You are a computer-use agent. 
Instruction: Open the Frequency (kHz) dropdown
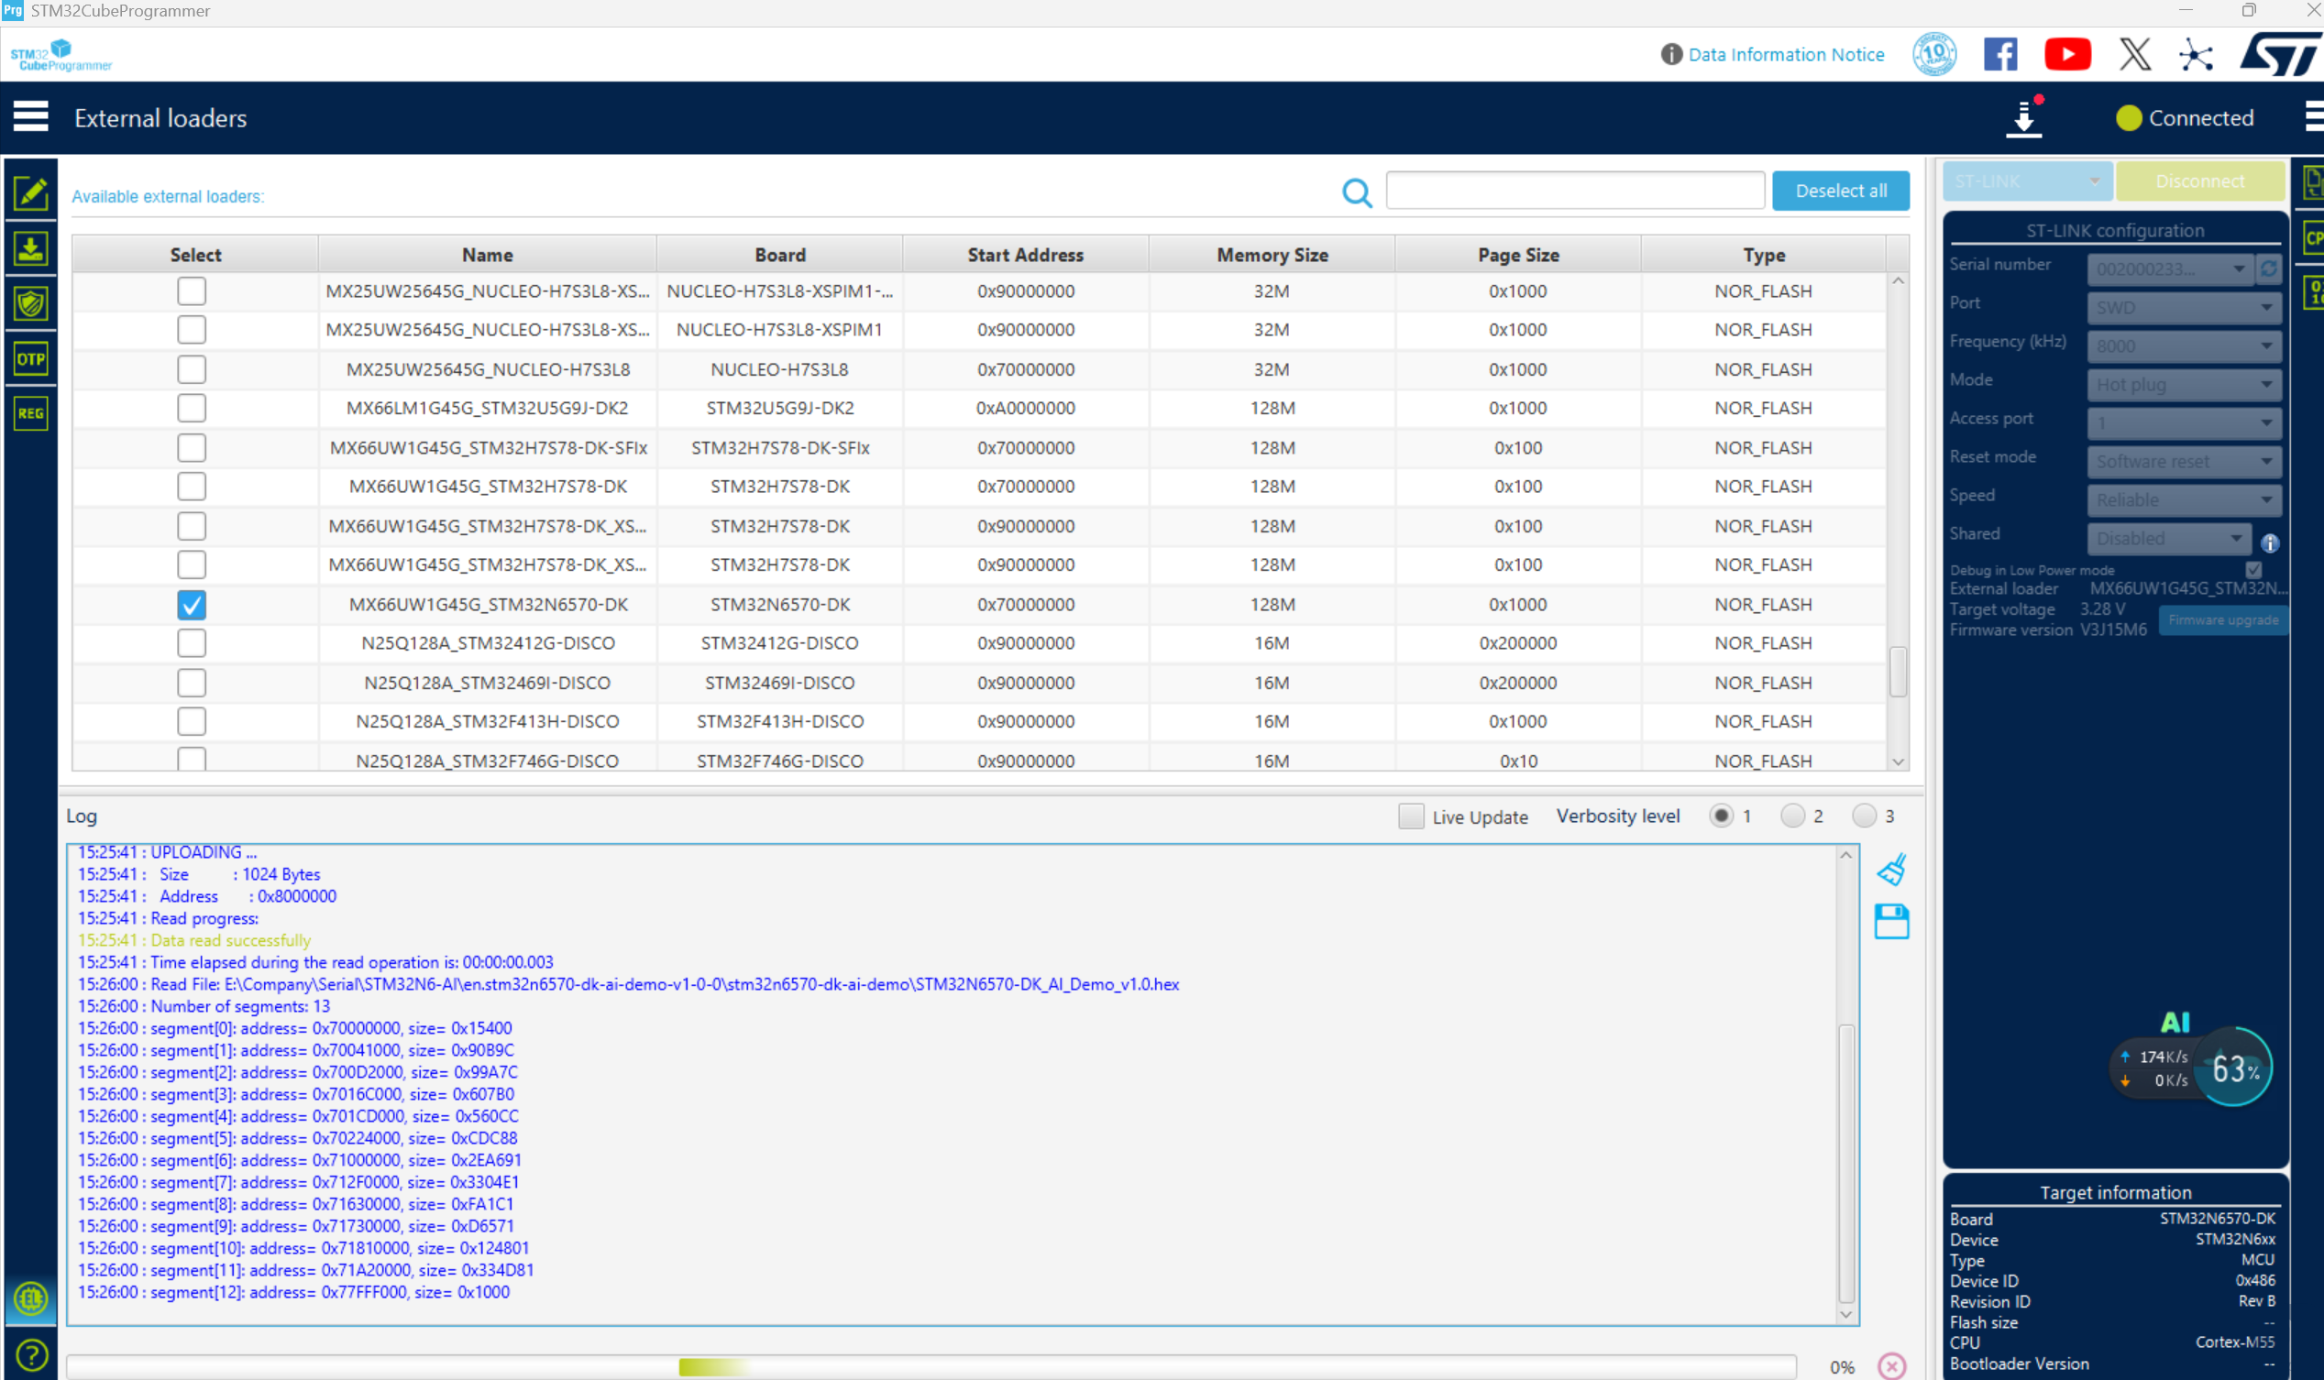click(x=2183, y=346)
